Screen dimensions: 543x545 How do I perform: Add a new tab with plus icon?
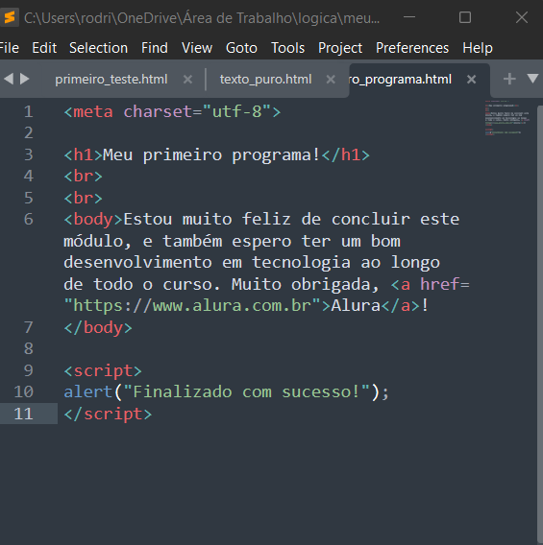pyautogui.click(x=509, y=79)
